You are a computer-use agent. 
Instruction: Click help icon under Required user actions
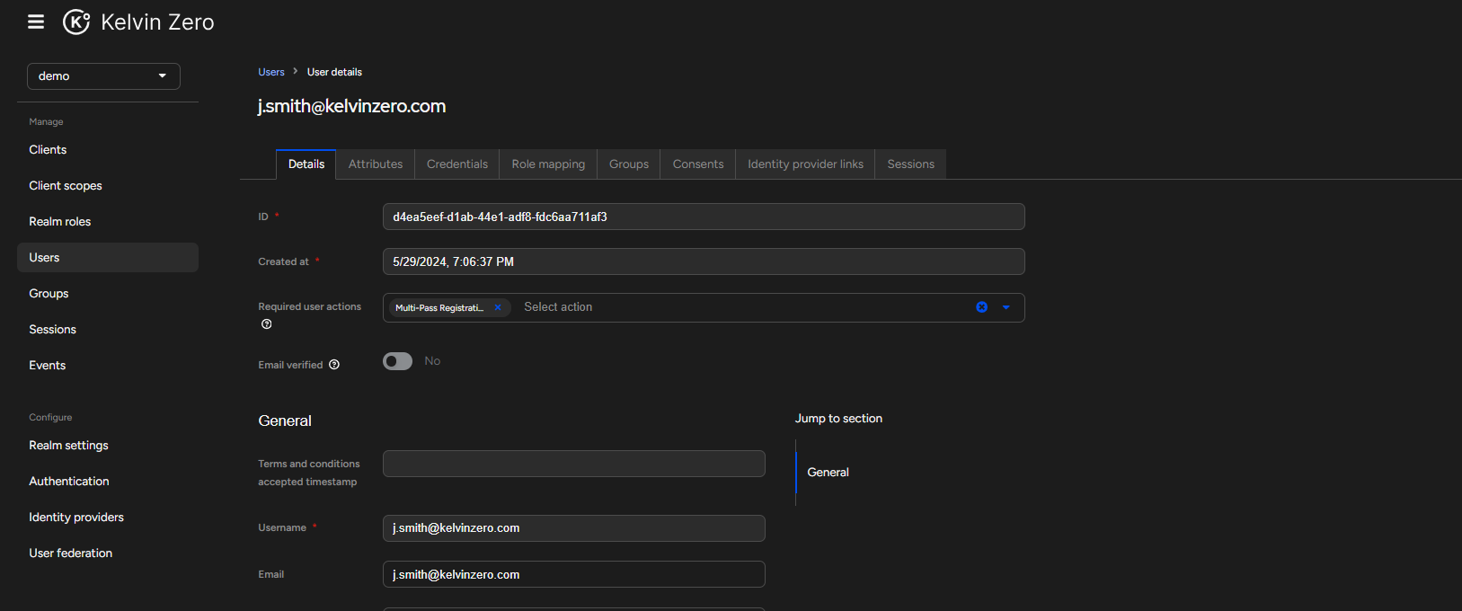pos(266,324)
